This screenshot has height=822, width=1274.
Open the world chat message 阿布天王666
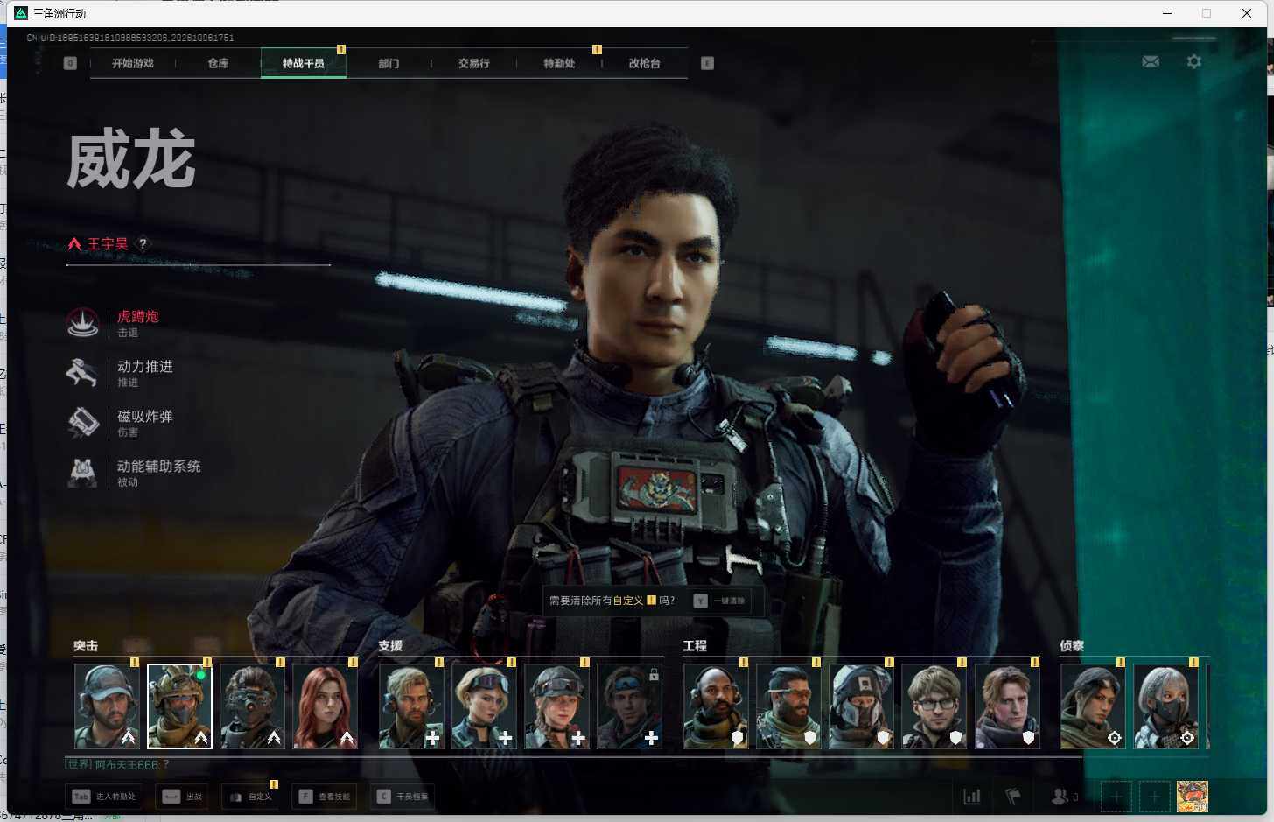(117, 764)
